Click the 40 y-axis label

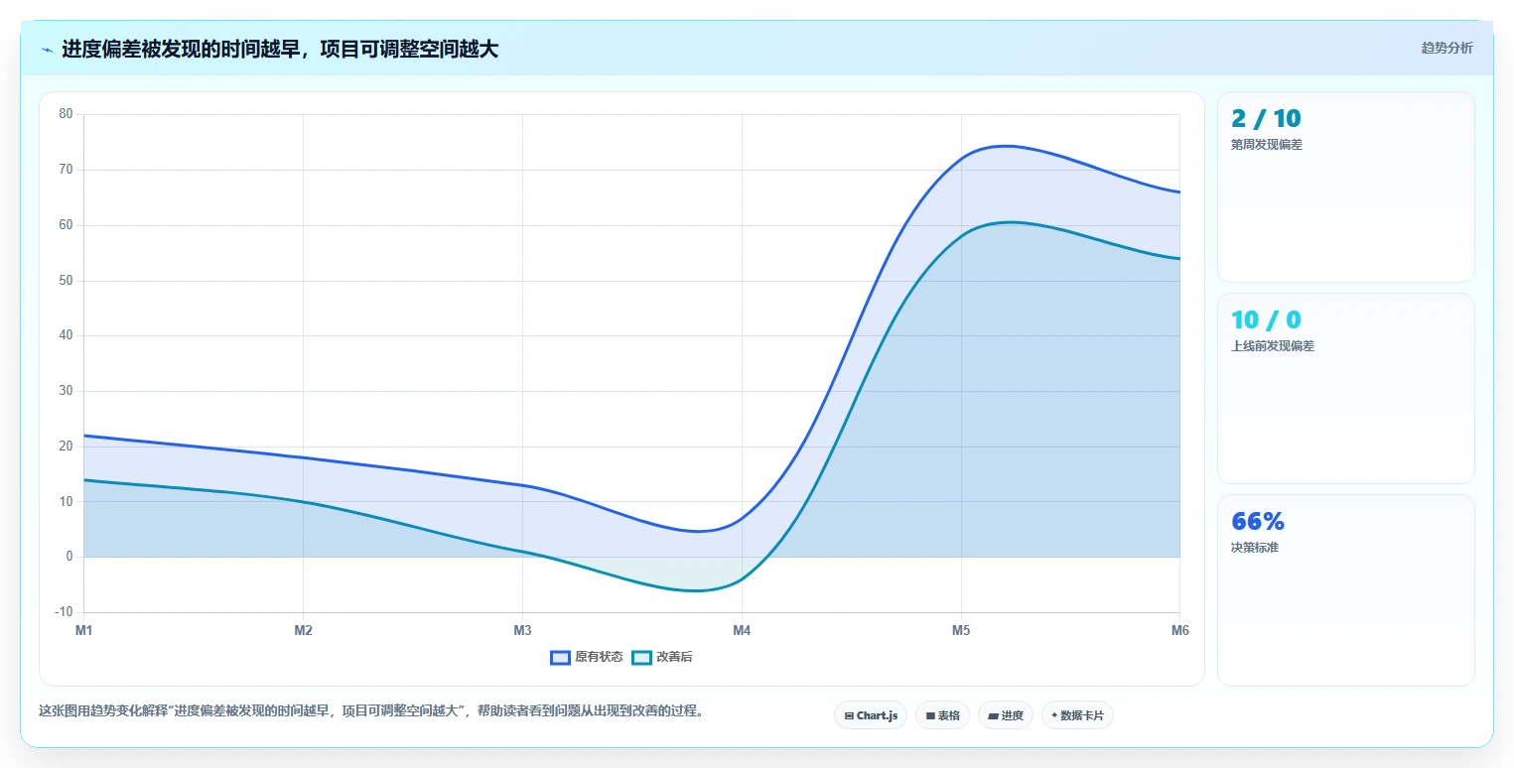click(66, 335)
